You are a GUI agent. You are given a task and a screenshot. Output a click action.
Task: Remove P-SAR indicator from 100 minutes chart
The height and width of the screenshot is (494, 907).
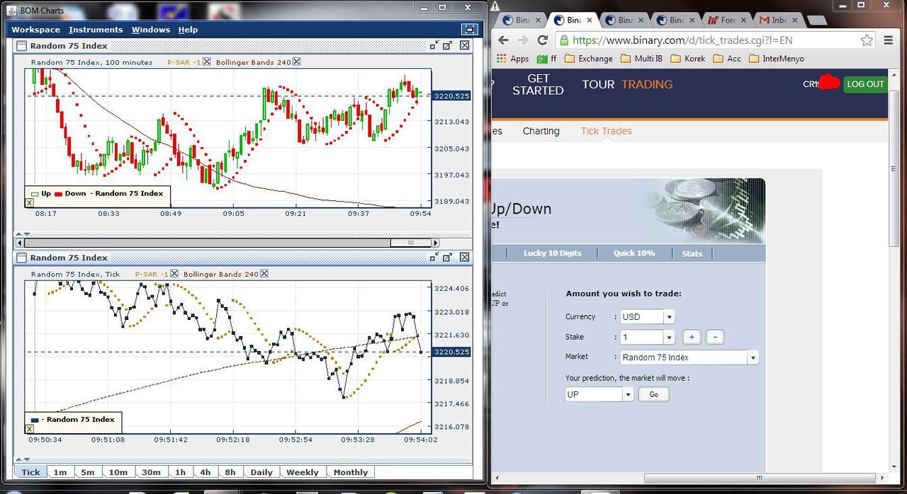[207, 62]
